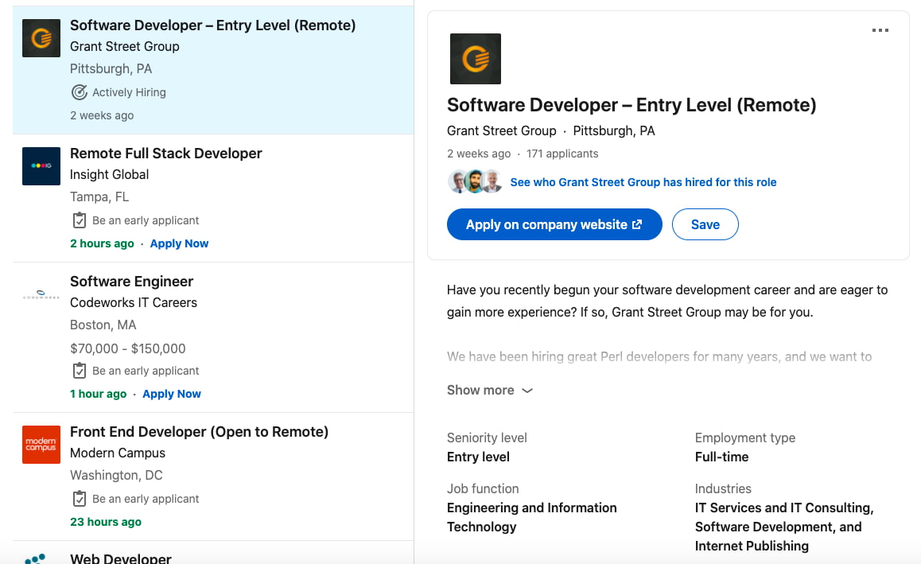Click the Insight Global company logo

[41, 165]
